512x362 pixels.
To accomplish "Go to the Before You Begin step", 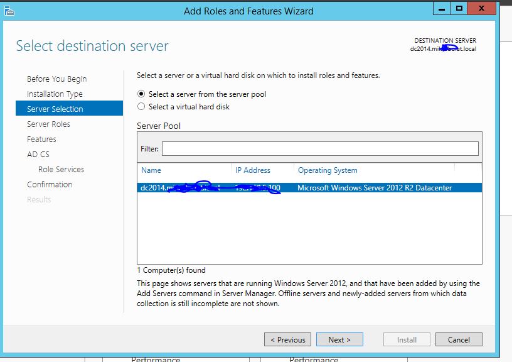I will click(57, 79).
